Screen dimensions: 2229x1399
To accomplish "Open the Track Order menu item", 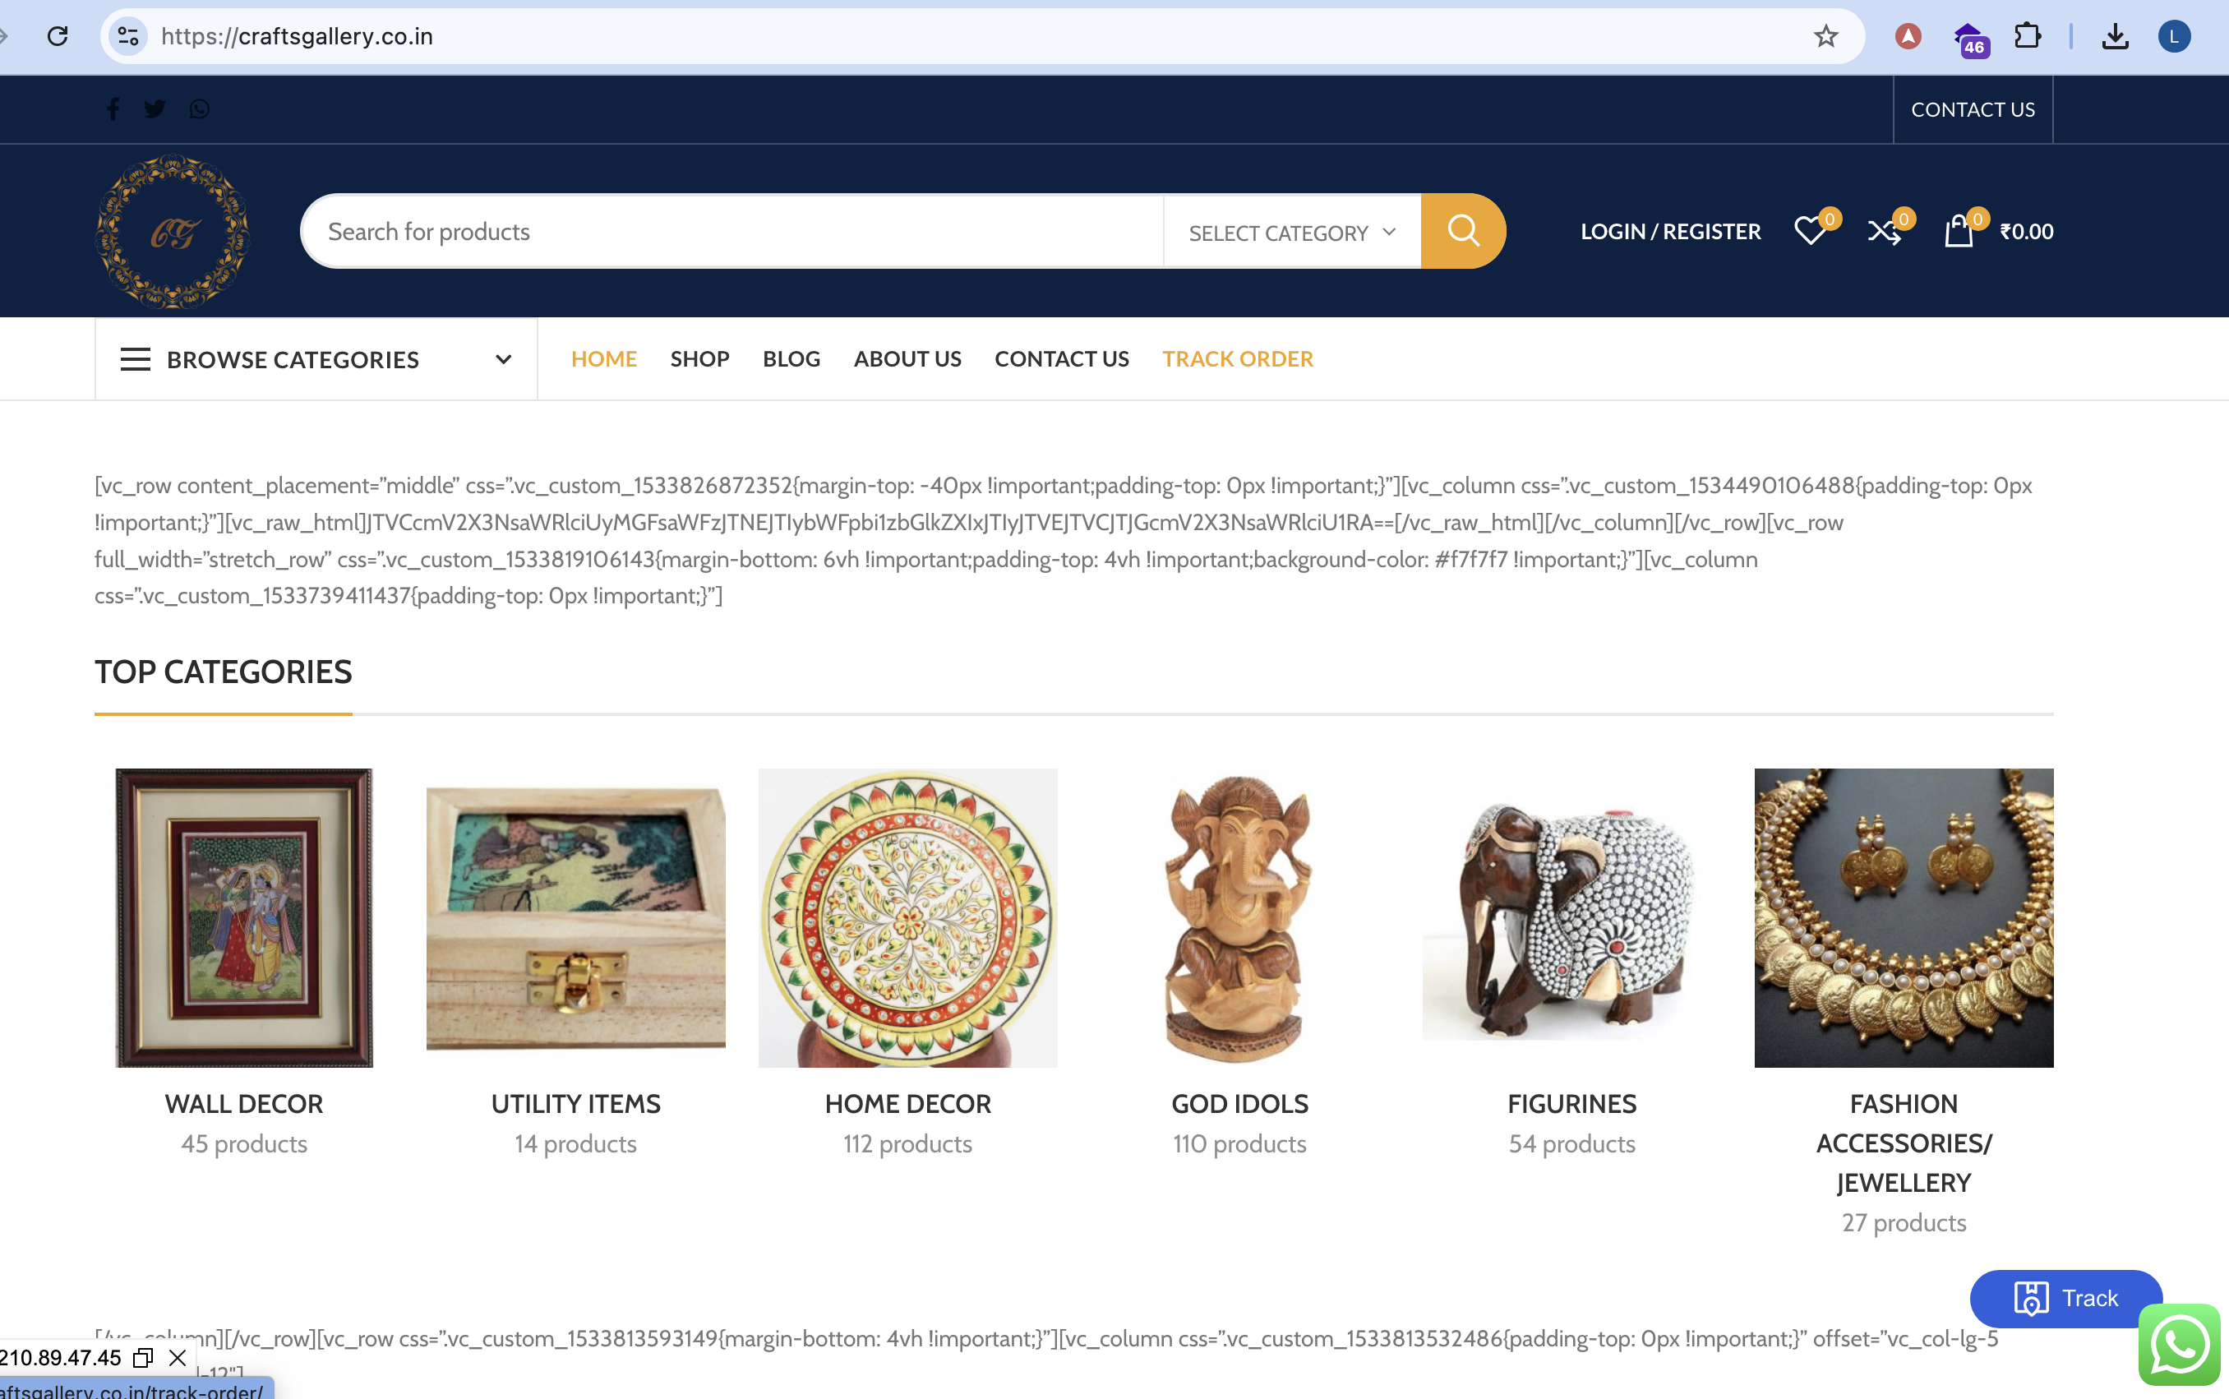I will pos(1238,359).
